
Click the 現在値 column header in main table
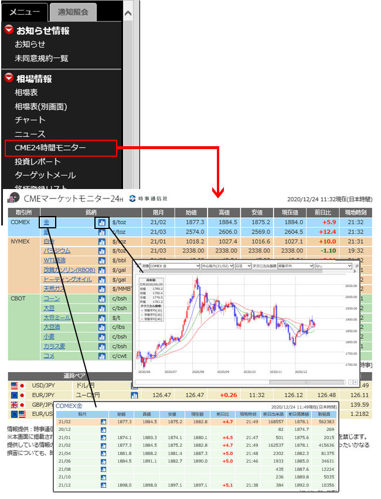point(290,213)
